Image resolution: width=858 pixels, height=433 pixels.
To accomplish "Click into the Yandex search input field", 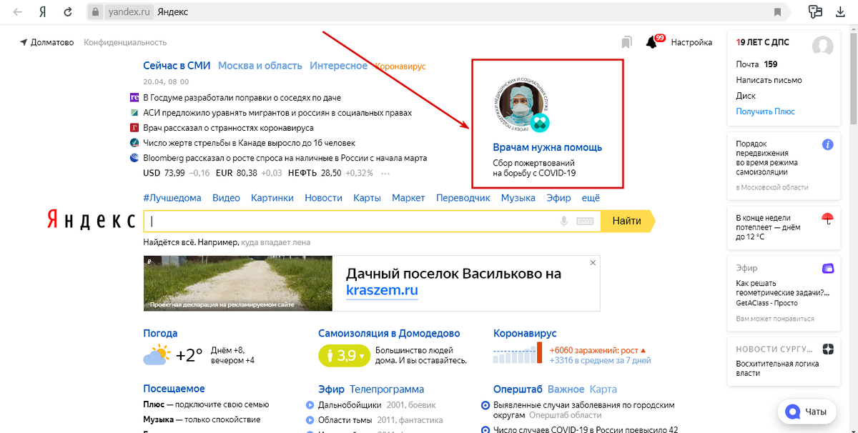I will (372, 222).
